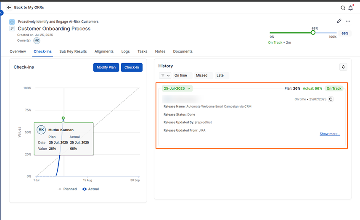Click the Plan: 26% label in history
Image resolution: width=360 pixels, height=220 pixels.
pyautogui.click(x=292, y=88)
